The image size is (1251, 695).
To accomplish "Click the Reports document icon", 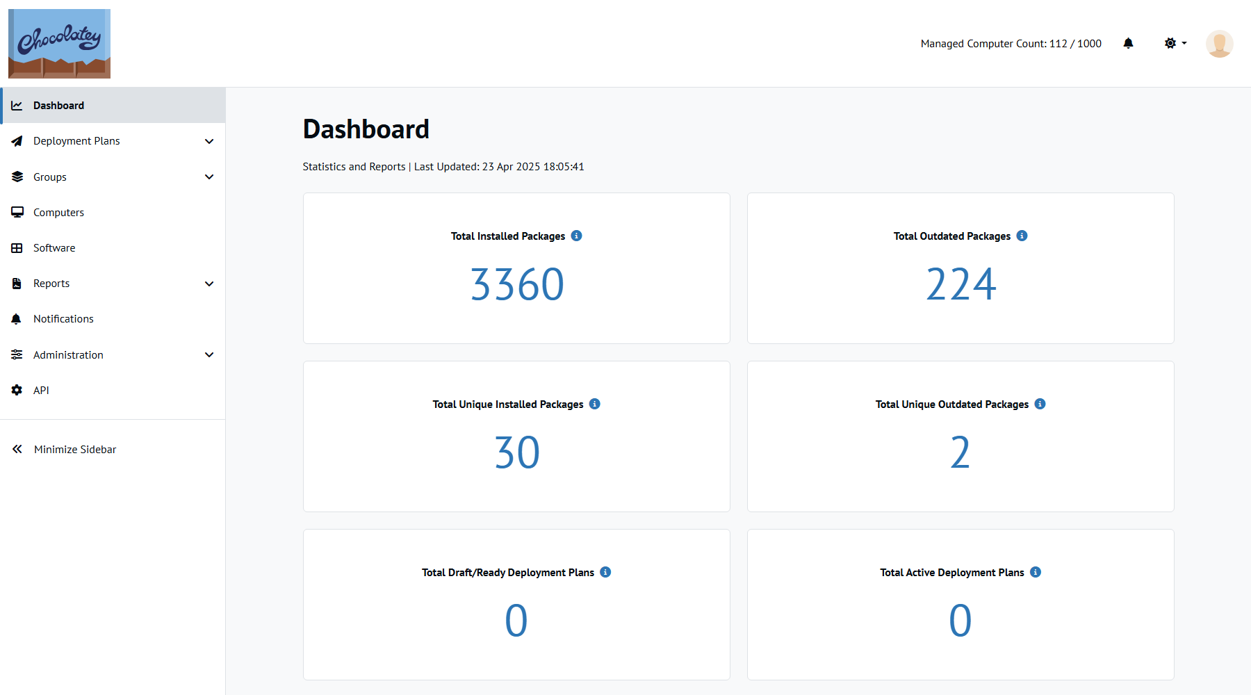I will coord(17,284).
